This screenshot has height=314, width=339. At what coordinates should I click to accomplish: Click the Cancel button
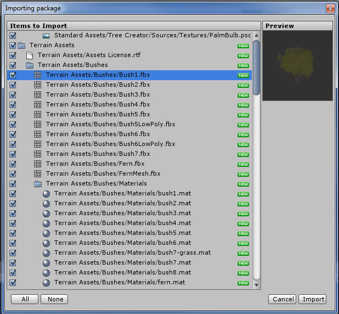[x=282, y=299]
